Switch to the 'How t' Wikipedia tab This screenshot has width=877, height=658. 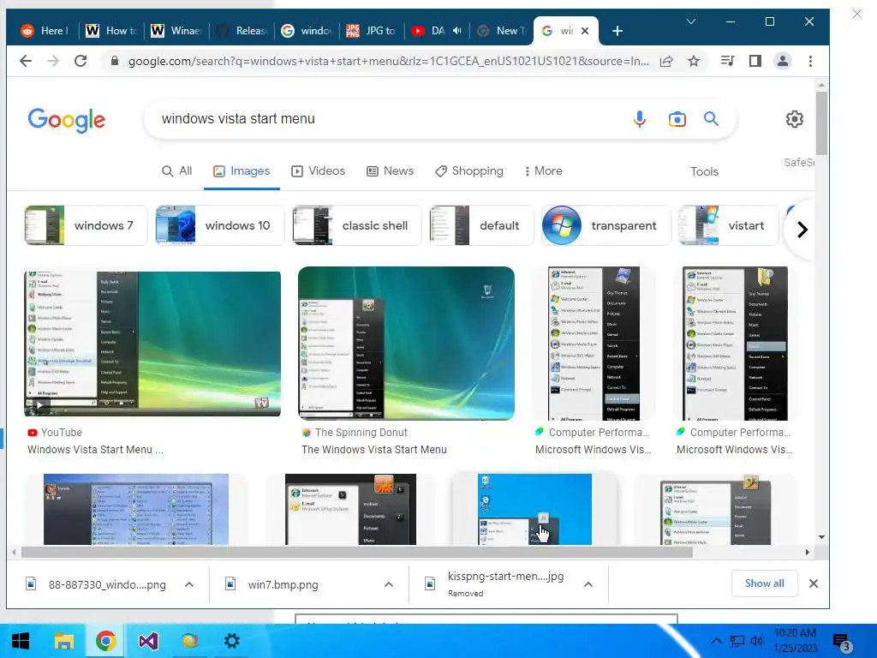[110, 31]
